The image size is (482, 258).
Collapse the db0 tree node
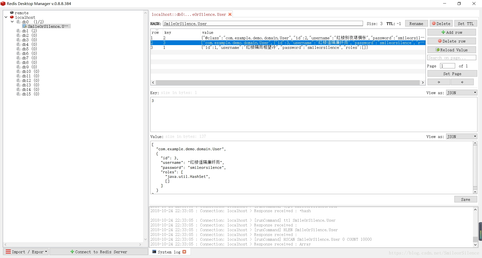tap(12, 22)
